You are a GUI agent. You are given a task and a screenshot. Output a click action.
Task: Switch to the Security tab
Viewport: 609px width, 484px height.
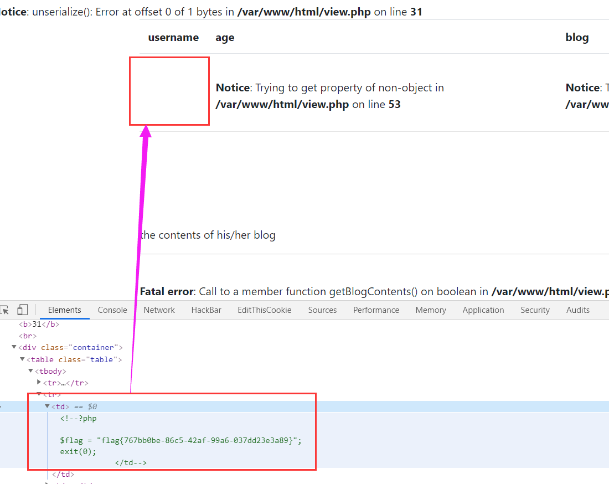point(535,310)
